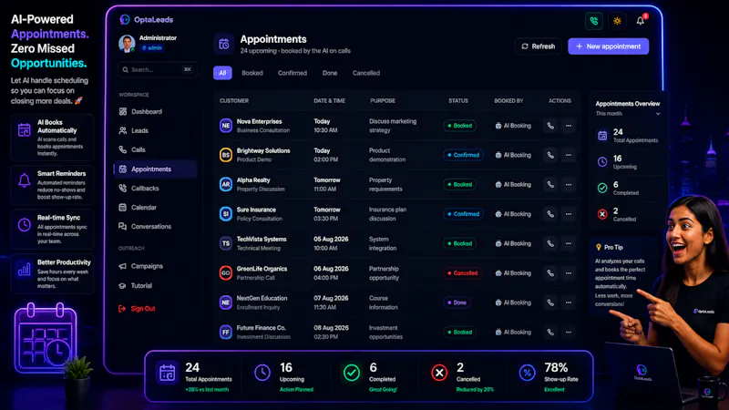Open more actions for Sure Insurance

tap(568, 214)
